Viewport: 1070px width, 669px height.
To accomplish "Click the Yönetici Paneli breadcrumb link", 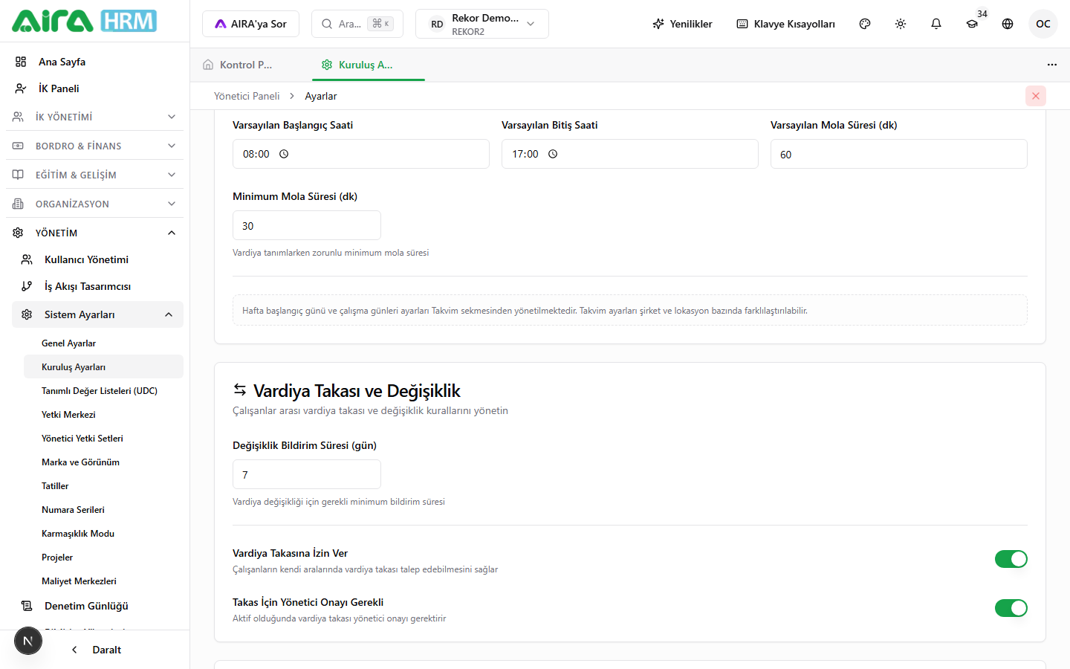I will [x=247, y=96].
